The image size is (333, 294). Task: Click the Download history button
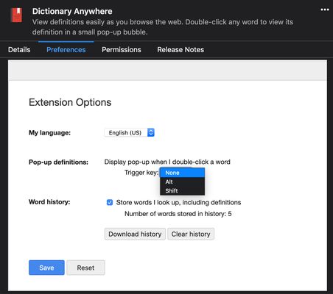135,234
